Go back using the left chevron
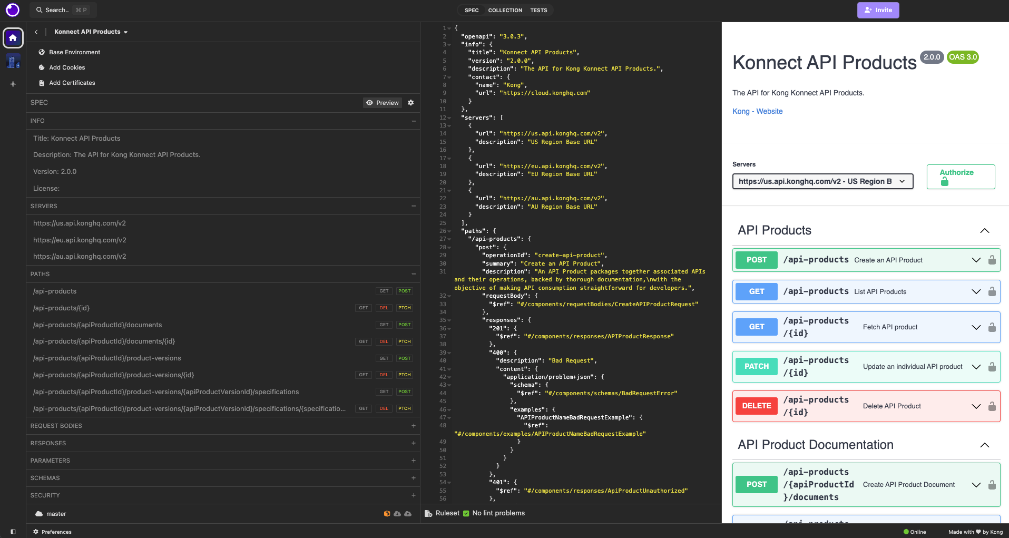This screenshot has height=538, width=1009. click(36, 32)
